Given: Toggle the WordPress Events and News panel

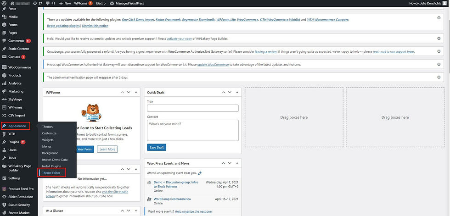Looking at the screenshot, I should (237, 163).
